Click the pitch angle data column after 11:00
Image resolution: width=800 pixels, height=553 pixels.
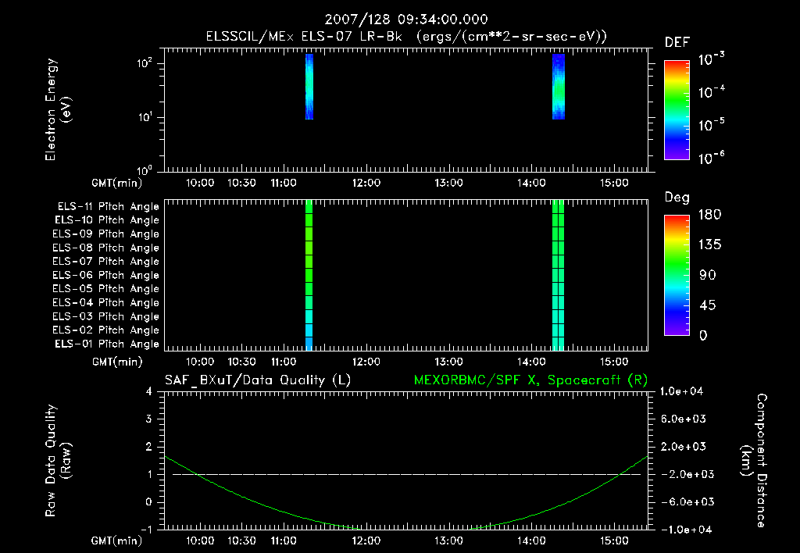(x=309, y=276)
